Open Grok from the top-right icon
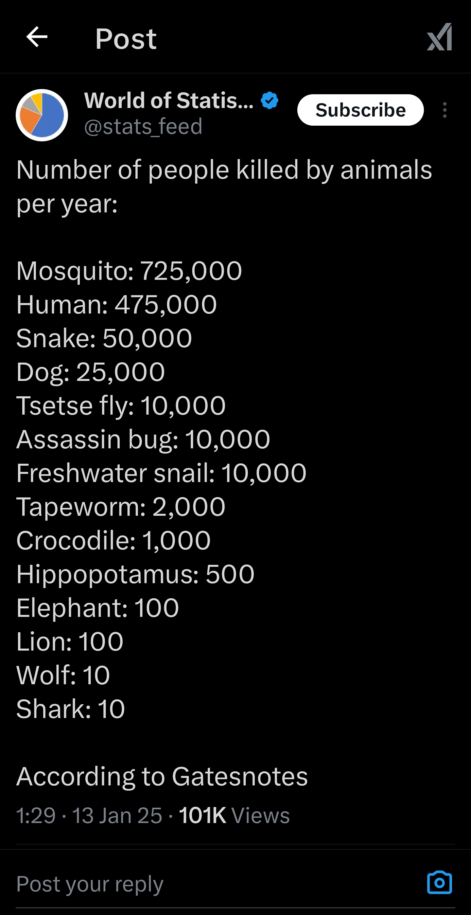The height and width of the screenshot is (915, 471). pos(439,37)
